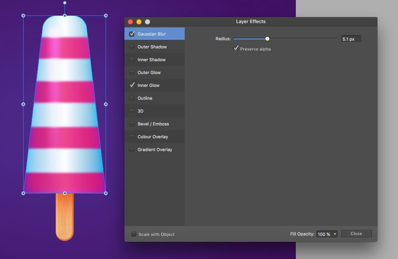Screen dimensions: 398x259
Task: Click the bottom-center selection handle
Action: [65, 193]
